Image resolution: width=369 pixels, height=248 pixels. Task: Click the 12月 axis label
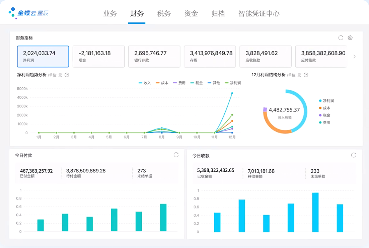[232, 137]
